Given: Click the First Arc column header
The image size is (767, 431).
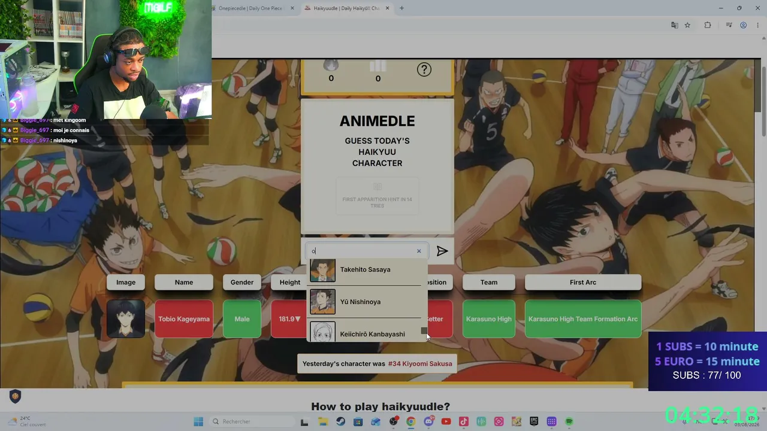Looking at the screenshot, I should coord(583,283).
